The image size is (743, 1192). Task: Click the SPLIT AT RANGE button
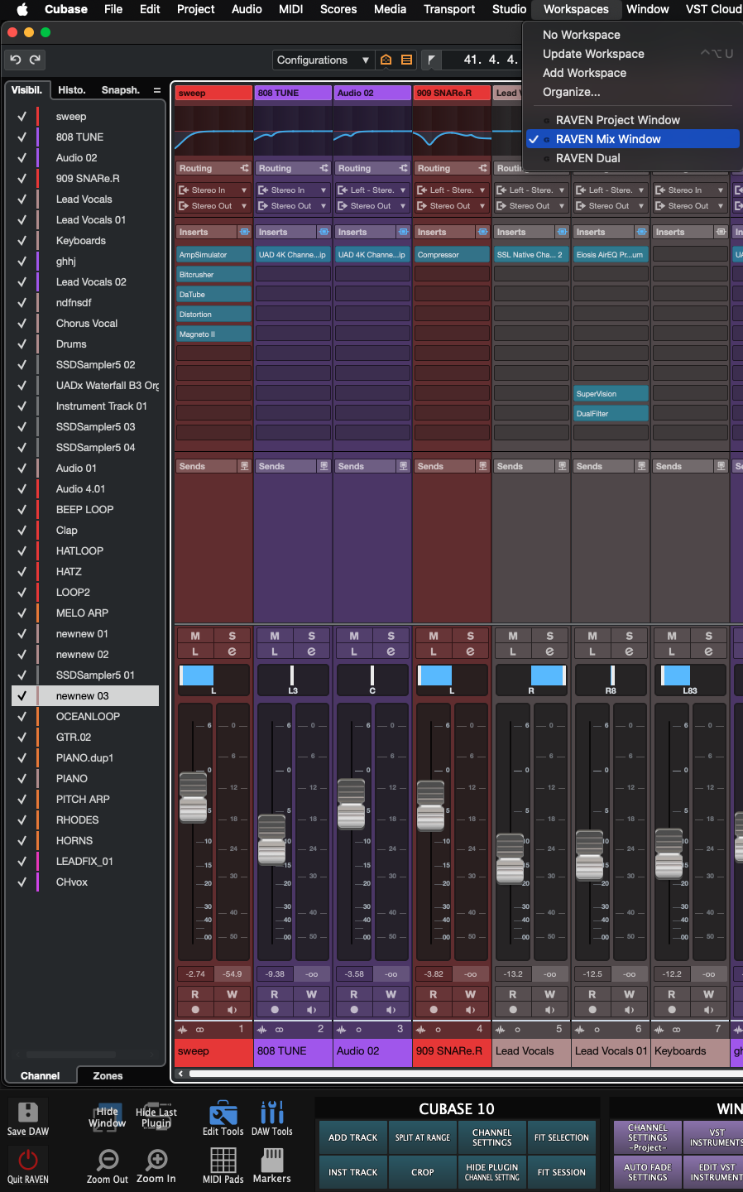coord(422,1137)
